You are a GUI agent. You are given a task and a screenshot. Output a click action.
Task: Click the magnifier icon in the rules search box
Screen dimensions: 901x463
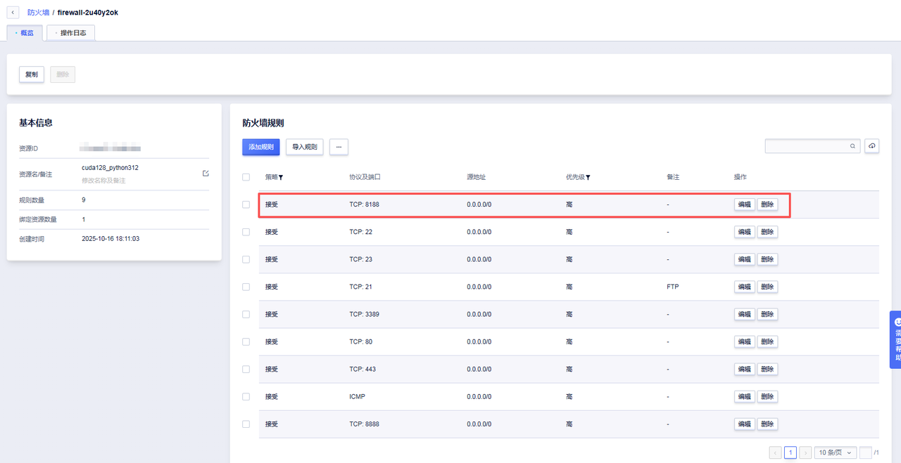point(852,146)
